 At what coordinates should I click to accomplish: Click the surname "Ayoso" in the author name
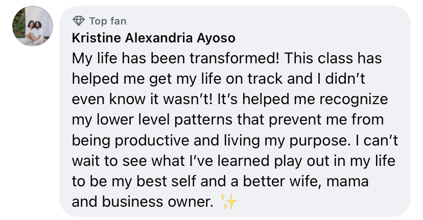[218, 38]
